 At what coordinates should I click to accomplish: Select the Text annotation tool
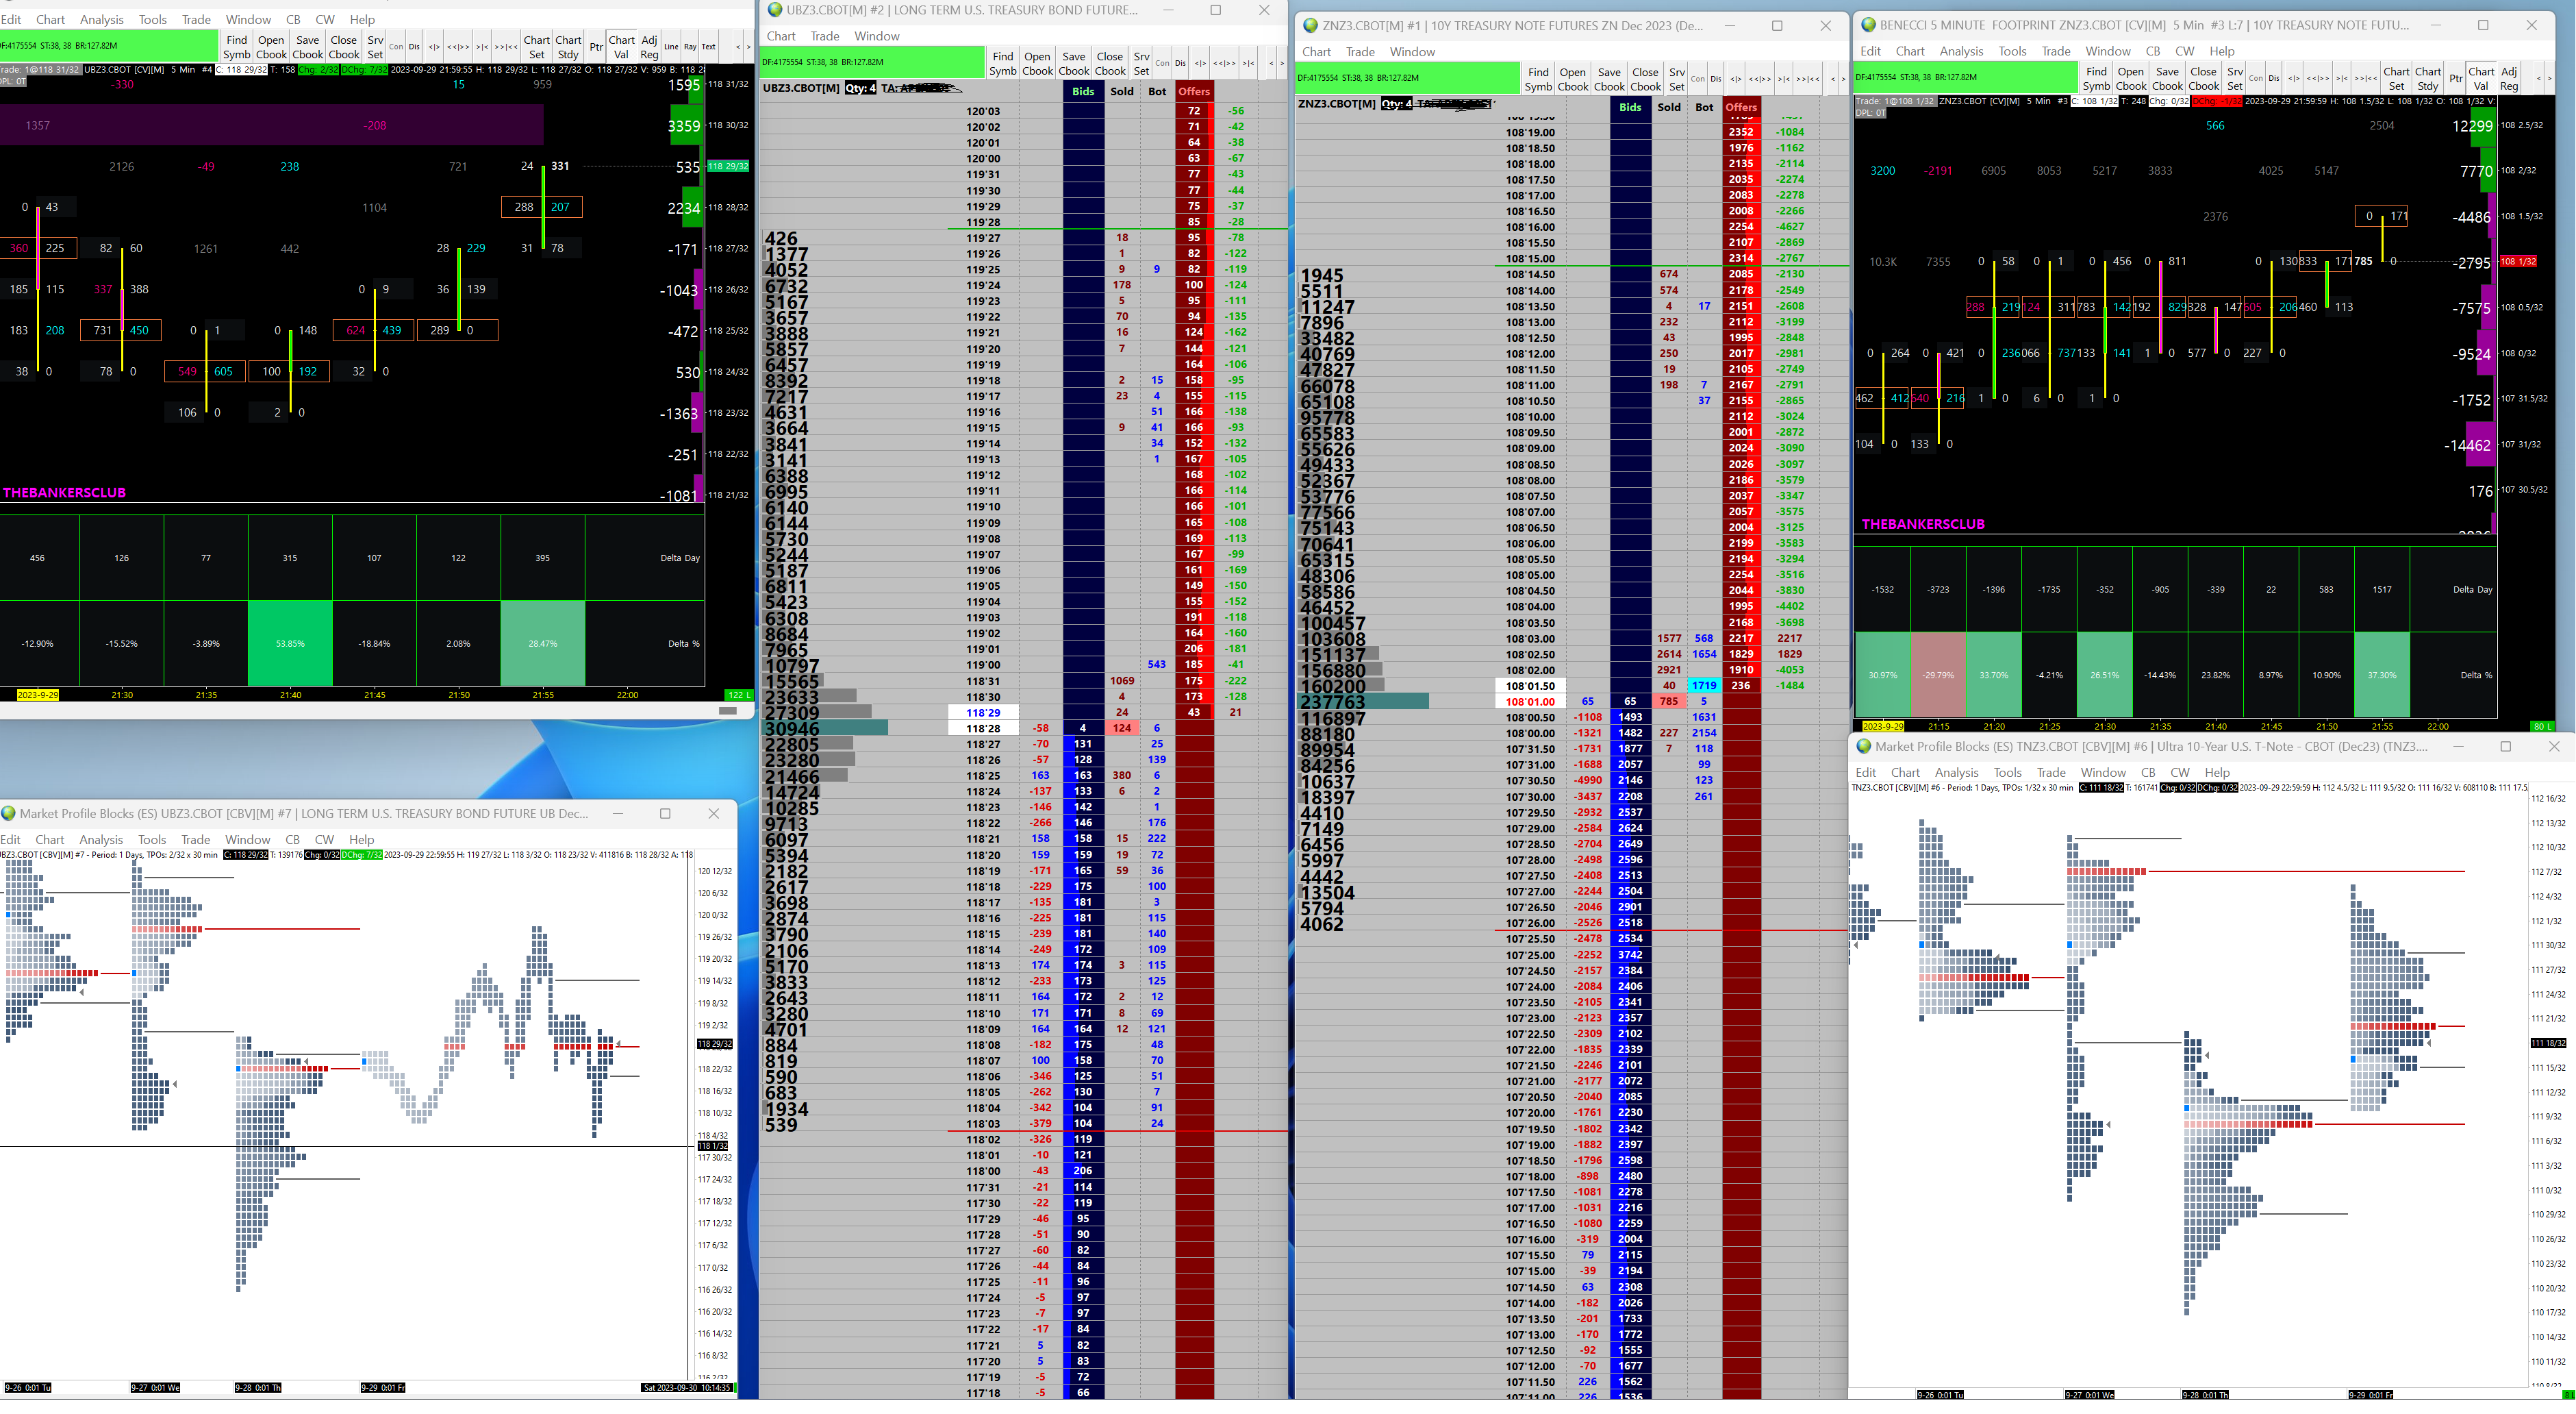(x=708, y=47)
